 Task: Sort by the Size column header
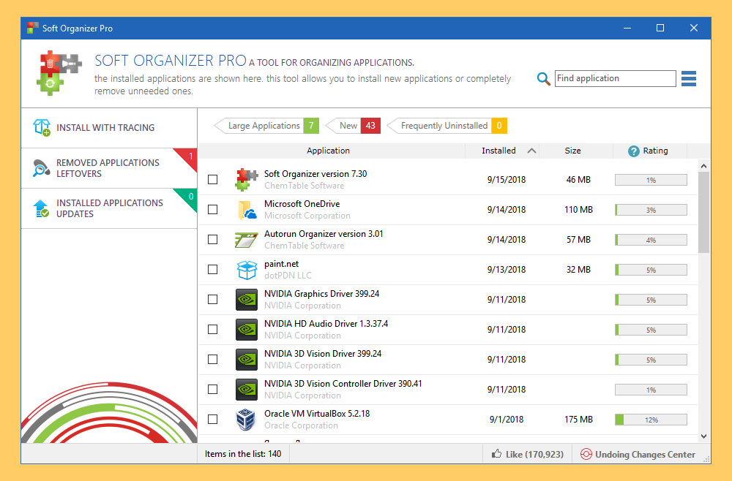(576, 151)
